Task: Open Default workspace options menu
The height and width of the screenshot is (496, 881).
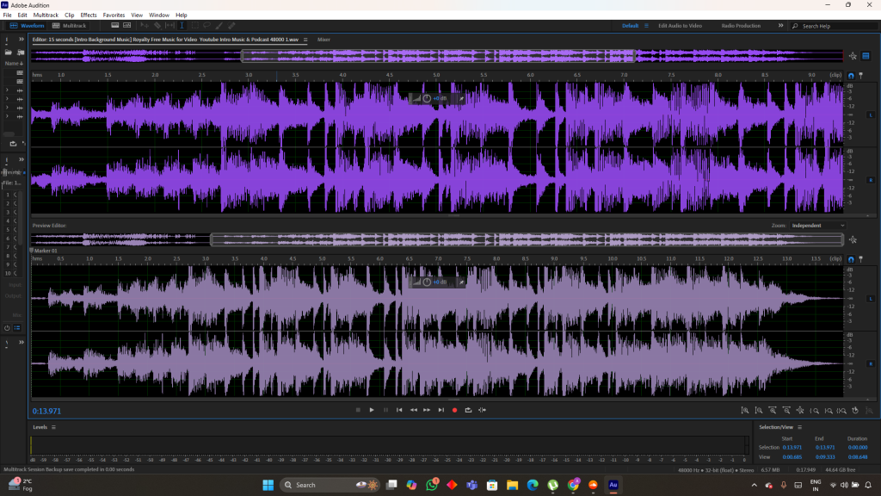Action: pos(646,26)
